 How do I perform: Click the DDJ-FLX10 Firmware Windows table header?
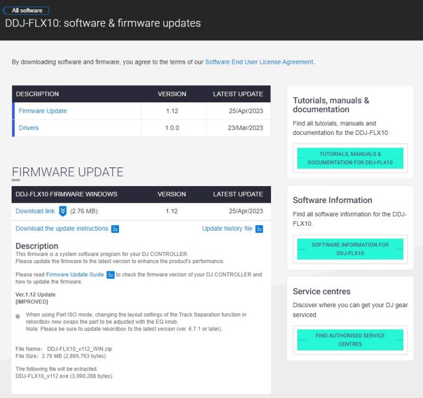point(67,194)
